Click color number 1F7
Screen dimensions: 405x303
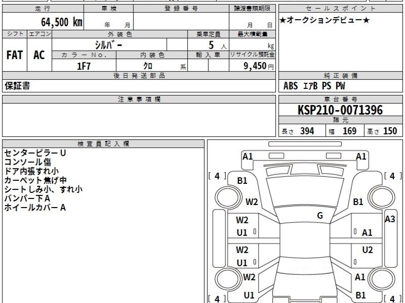tap(84, 66)
